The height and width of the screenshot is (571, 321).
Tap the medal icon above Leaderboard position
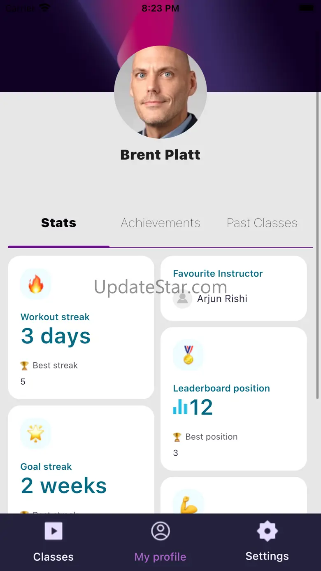(188, 355)
